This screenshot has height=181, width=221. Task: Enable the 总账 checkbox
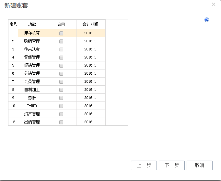[x=61, y=98]
